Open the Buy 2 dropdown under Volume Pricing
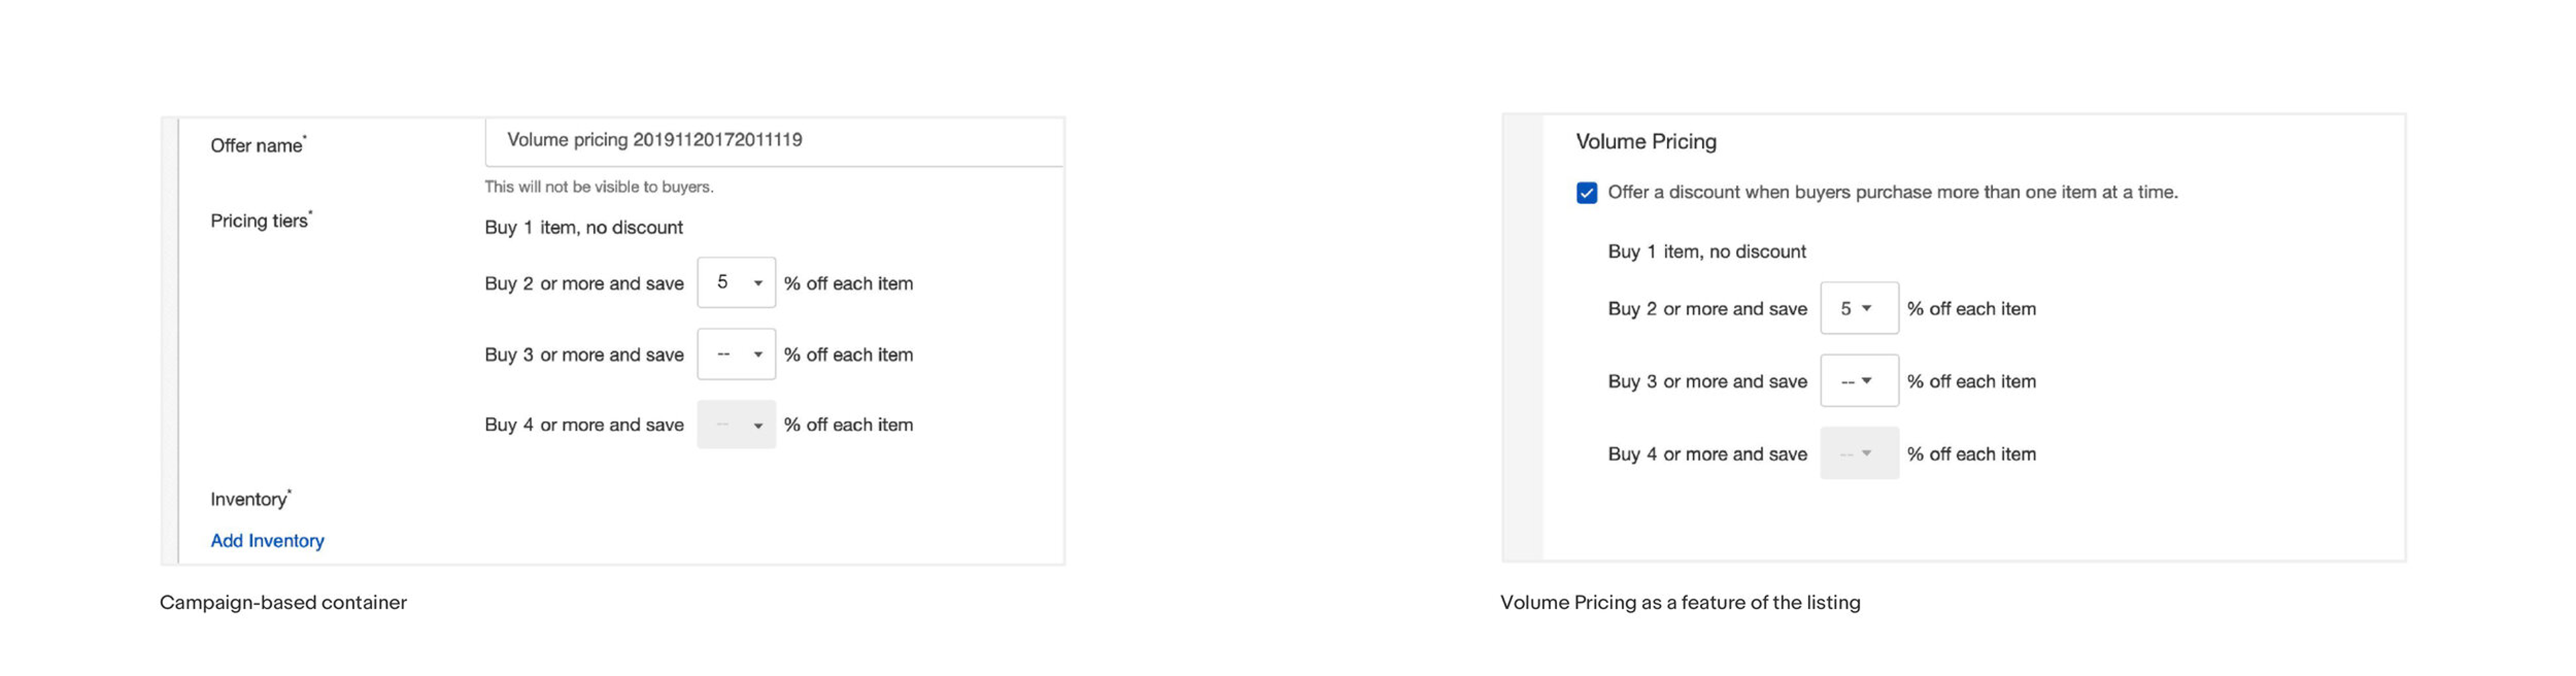The width and height of the screenshot is (2576, 676). tap(1859, 308)
